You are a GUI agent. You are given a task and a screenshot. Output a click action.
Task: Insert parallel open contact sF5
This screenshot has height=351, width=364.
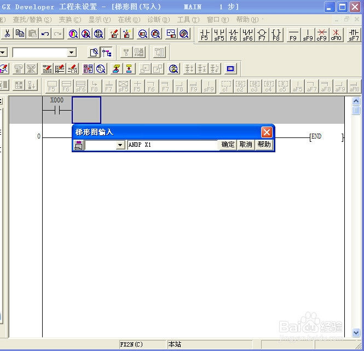219,35
